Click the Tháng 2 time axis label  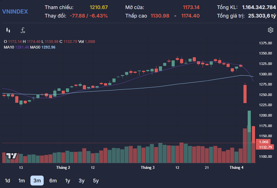coord(63,168)
